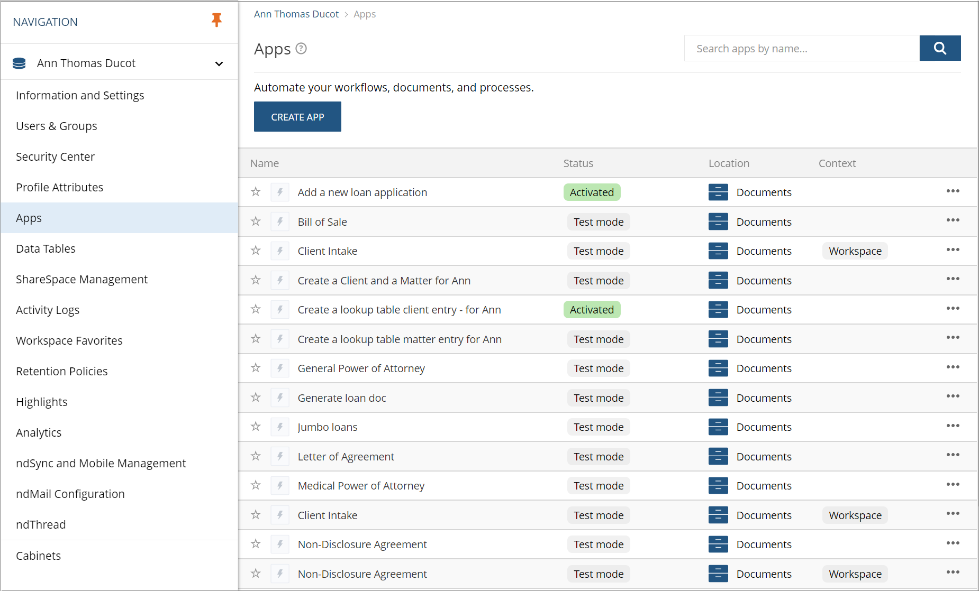Click the lightning bolt icon for Generate loan doc
Screen dimensions: 979x591
pyautogui.click(x=280, y=398)
